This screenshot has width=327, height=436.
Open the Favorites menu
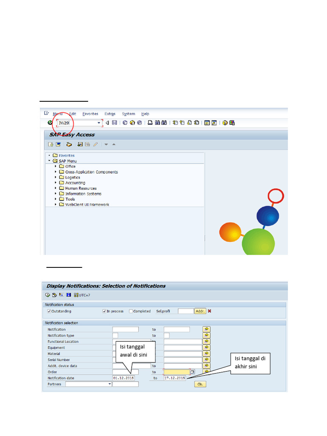coord(90,114)
